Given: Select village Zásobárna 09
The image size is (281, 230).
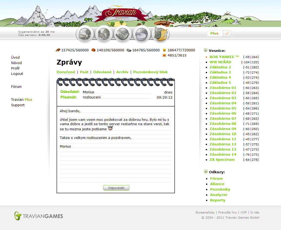Looking at the screenshot, I should pos(223,129).
